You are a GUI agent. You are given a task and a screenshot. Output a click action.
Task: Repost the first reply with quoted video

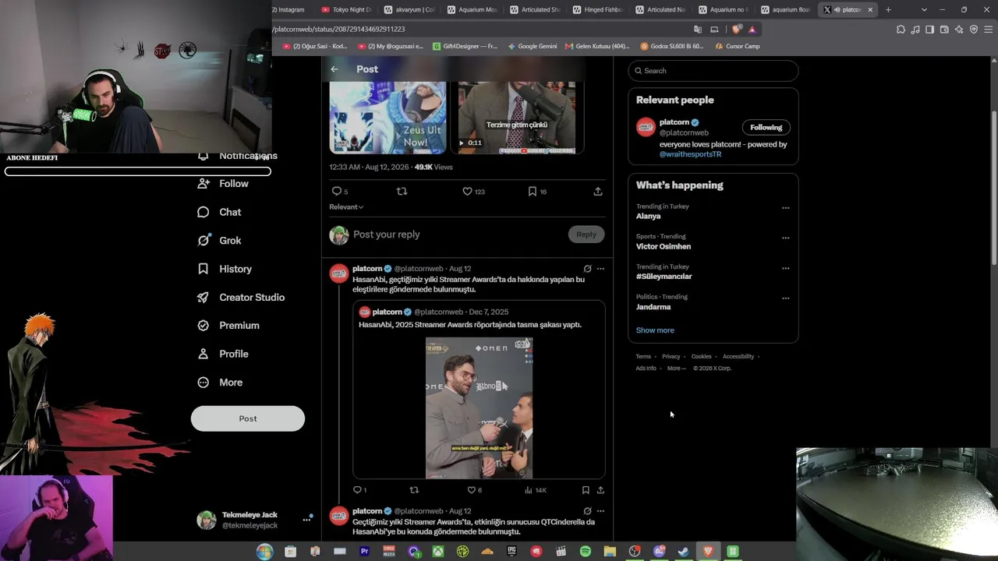pyautogui.click(x=414, y=490)
